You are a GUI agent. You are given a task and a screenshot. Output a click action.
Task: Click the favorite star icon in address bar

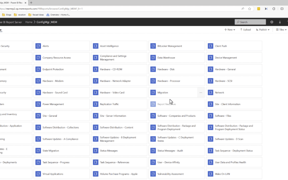[x=249, y=9]
